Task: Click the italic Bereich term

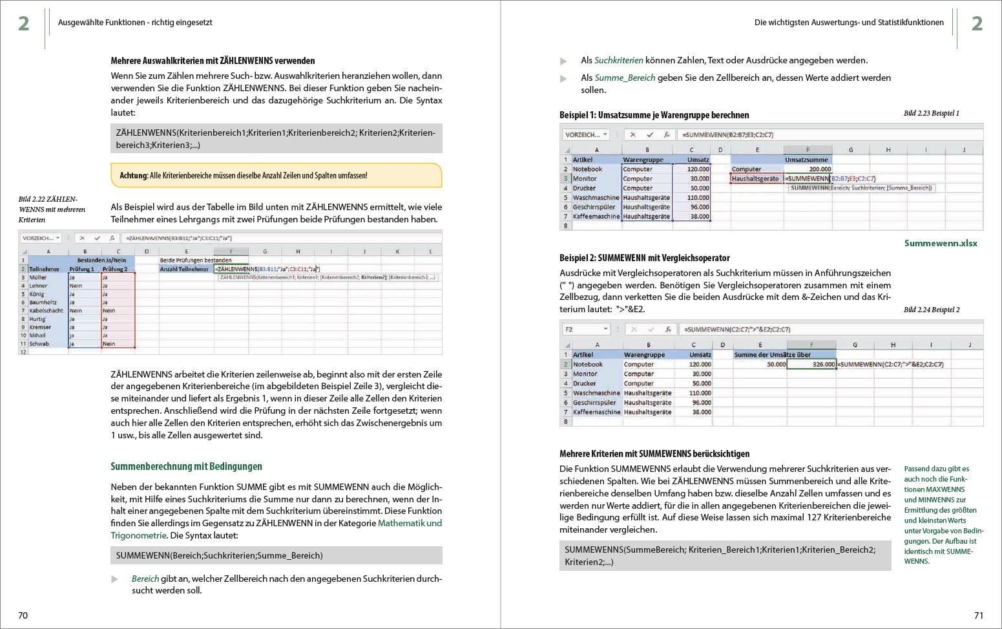Action: tap(144, 579)
